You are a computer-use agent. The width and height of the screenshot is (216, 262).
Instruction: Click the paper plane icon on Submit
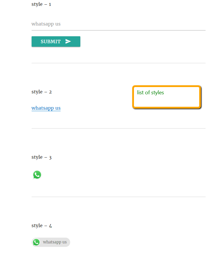(68, 41)
